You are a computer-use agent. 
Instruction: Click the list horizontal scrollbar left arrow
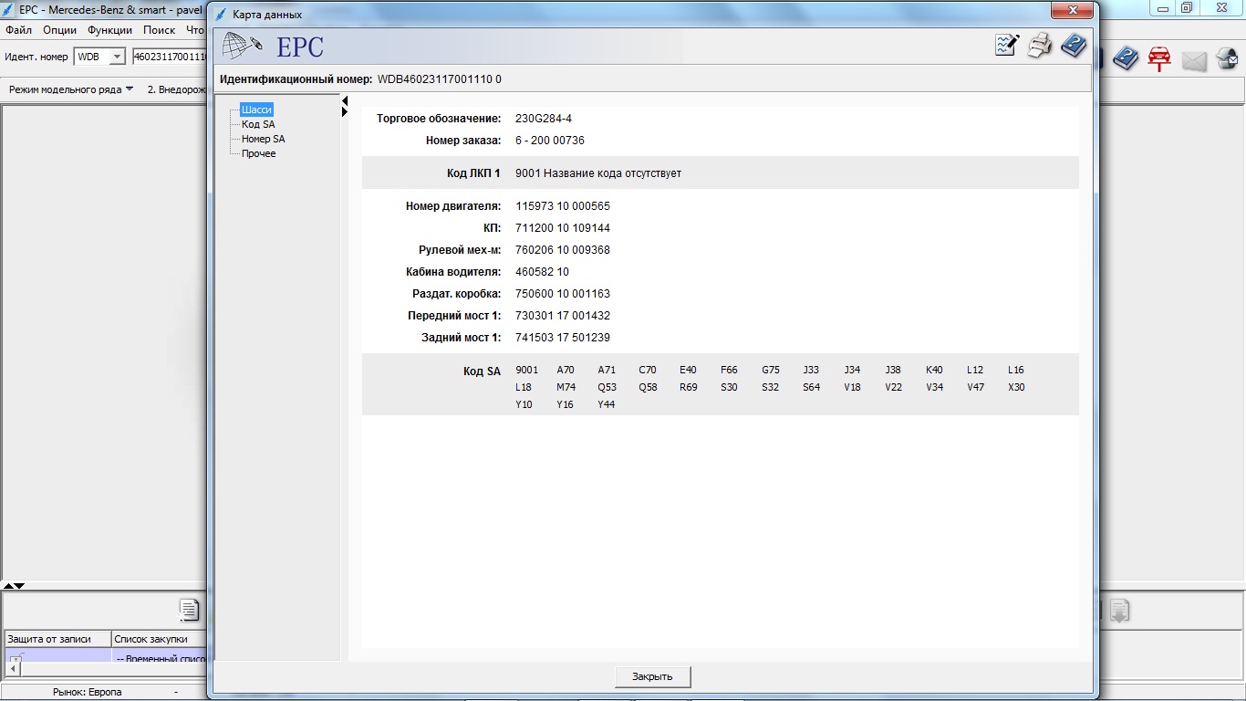14,668
